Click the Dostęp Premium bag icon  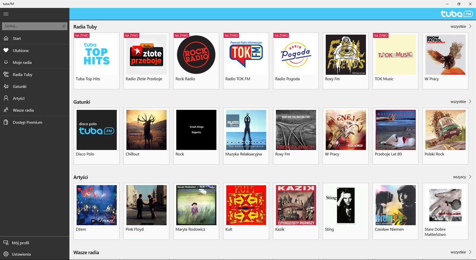pyautogui.click(x=6, y=122)
